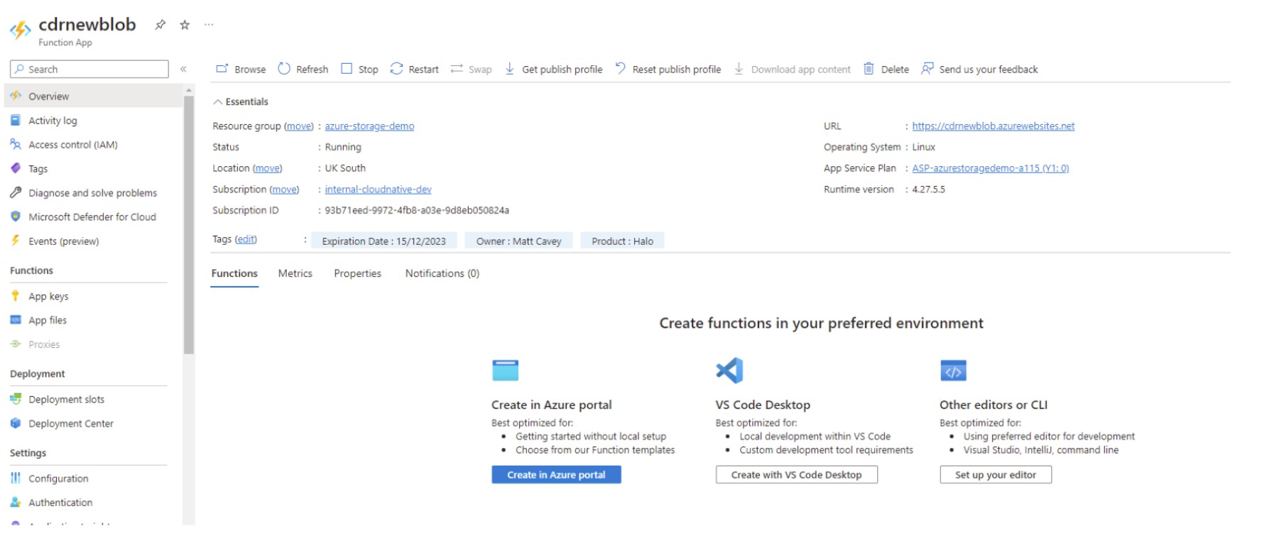Reset the publish profile
Viewport: 1262px width, 538px height.
coord(668,69)
